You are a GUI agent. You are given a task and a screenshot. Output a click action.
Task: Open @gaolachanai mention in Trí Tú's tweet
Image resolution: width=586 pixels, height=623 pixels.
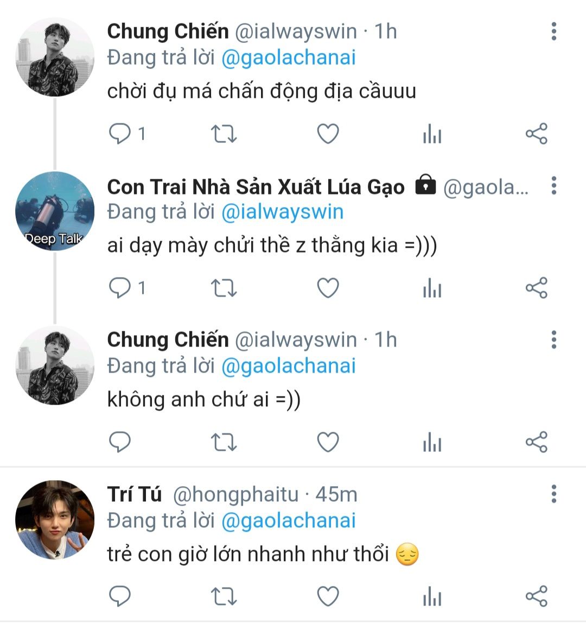(x=288, y=520)
